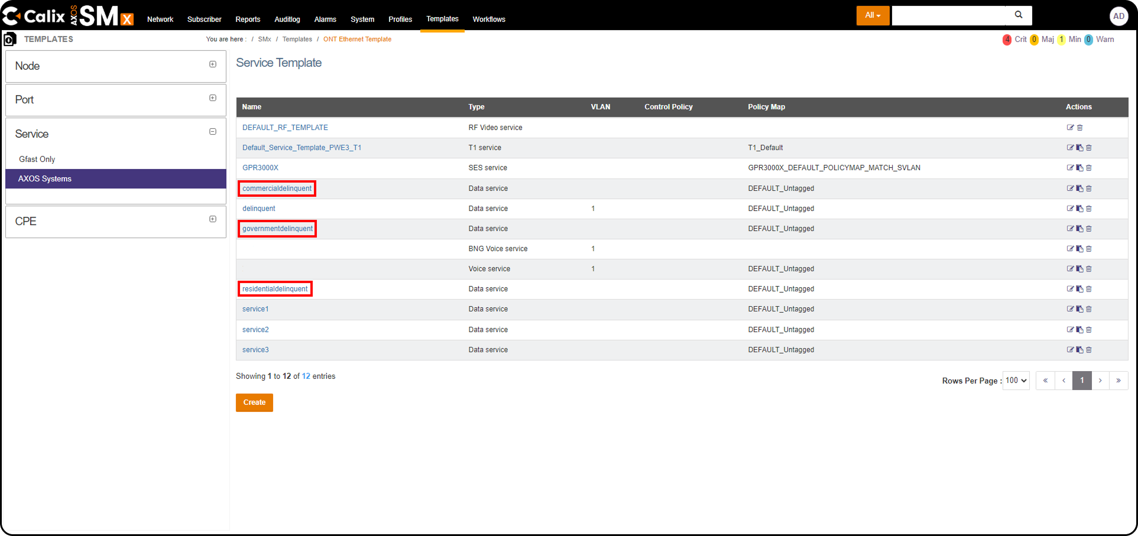Edit the DEFAULT_RF_TEMPLATE row
This screenshot has height=536, width=1138.
point(1070,128)
